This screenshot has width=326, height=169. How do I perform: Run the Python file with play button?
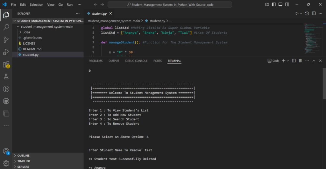coord(297,13)
